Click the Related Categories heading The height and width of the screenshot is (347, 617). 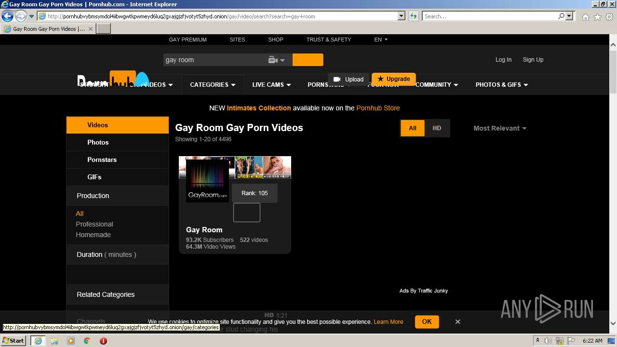pyautogui.click(x=106, y=294)
